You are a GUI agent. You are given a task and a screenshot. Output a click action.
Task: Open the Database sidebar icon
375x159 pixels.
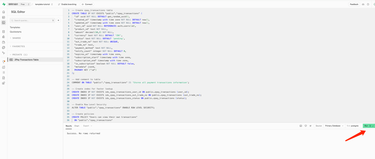[4, 31]
